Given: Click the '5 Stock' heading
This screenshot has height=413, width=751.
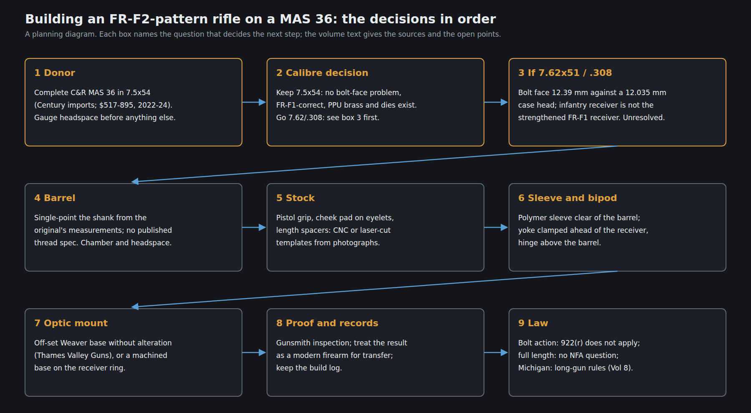Looking at the screenshot, I should (x=295, y=198).
